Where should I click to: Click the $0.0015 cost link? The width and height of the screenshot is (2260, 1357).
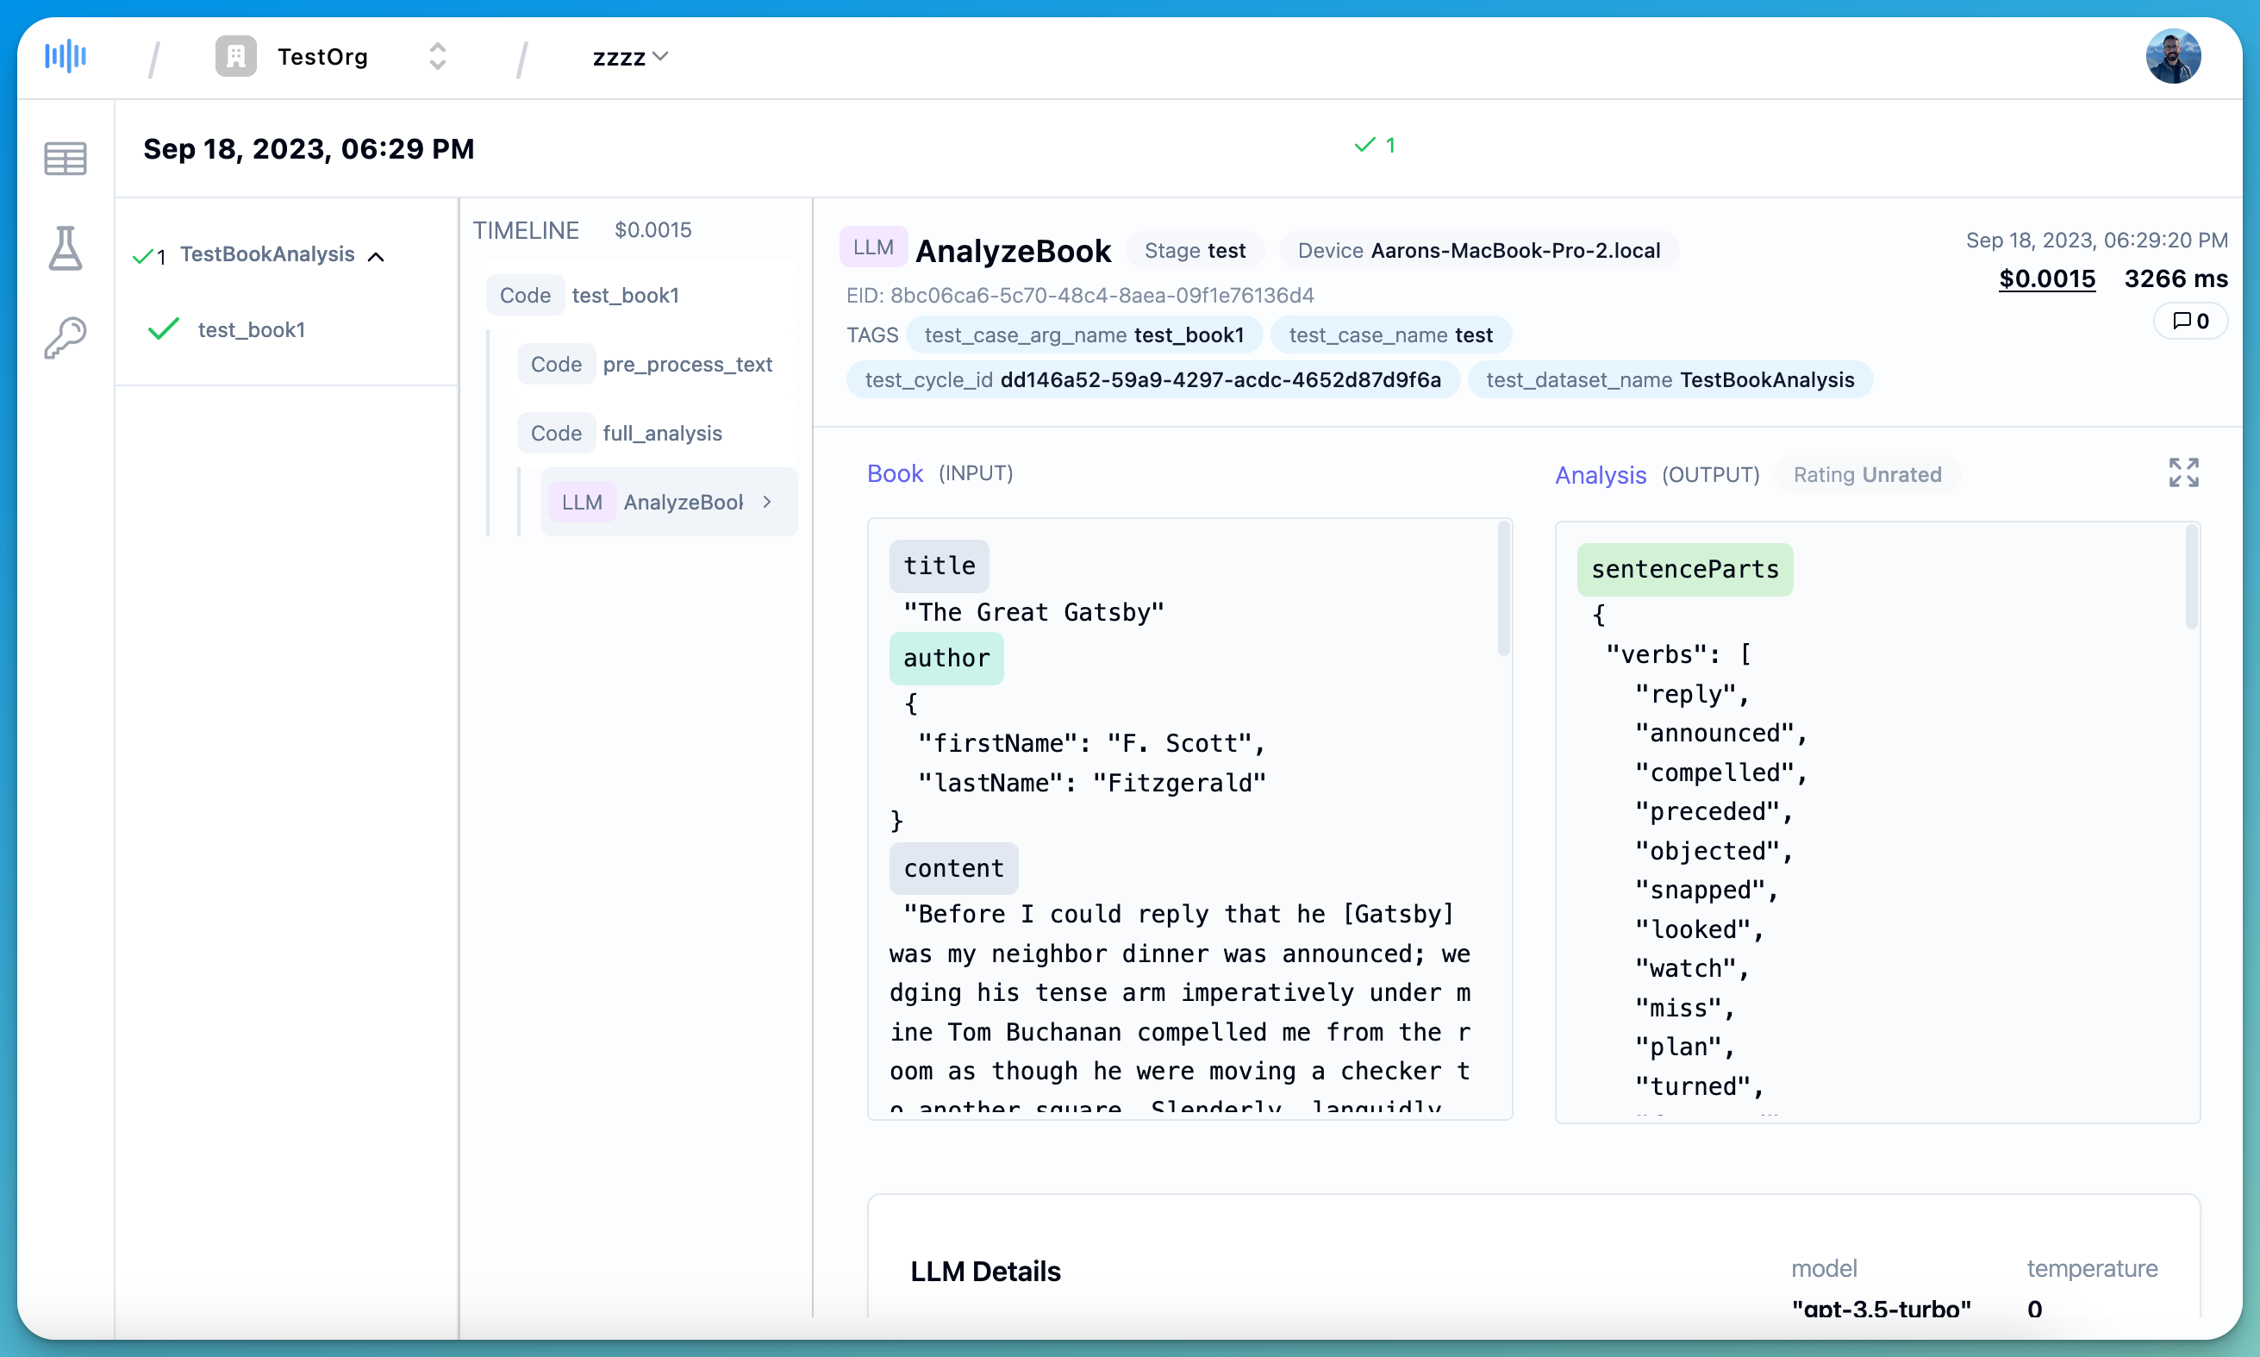[2046, 278]
